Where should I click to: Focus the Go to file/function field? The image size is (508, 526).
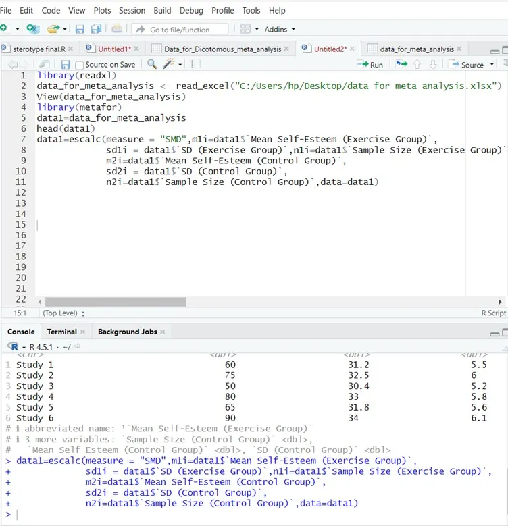pyautogui.click(x=180, y=30)
